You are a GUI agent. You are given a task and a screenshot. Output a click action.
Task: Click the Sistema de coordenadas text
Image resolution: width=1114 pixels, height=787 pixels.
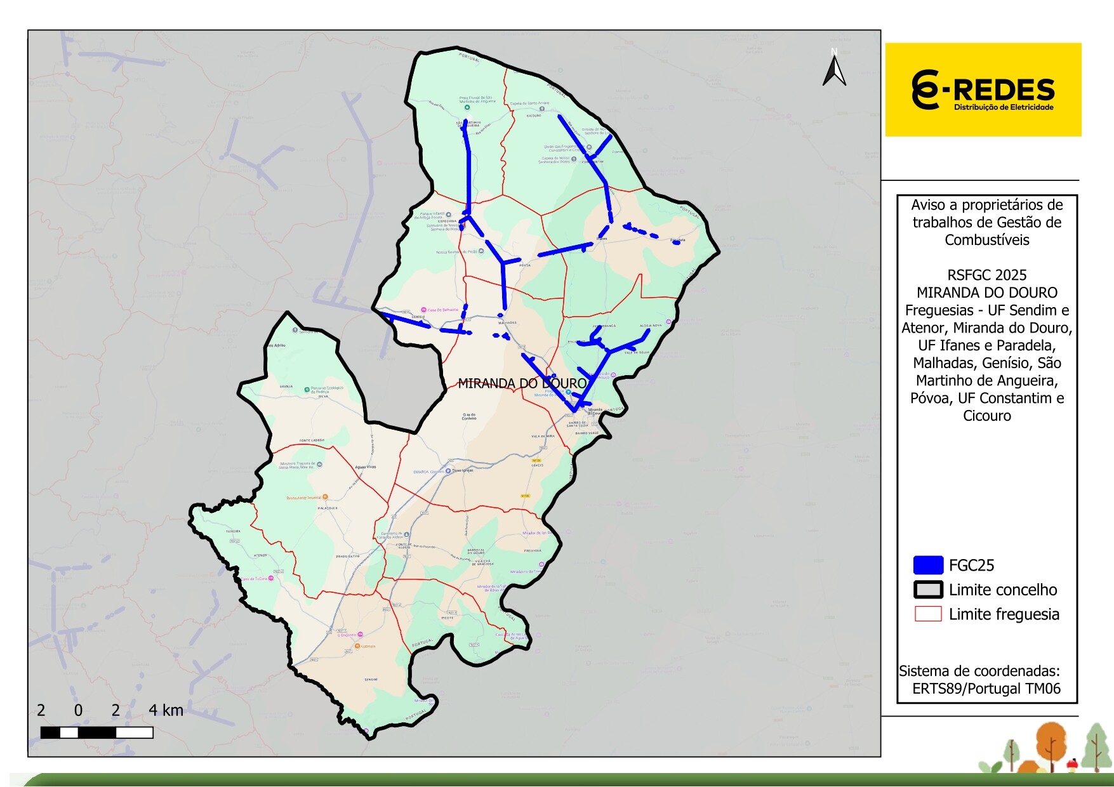click(x=979, y=680)
